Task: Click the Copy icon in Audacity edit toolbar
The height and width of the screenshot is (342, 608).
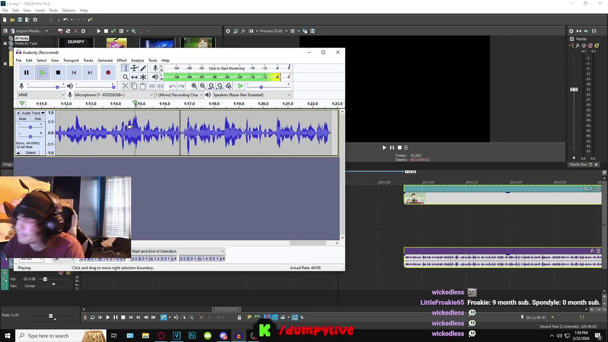Action: tap(134, 86)
